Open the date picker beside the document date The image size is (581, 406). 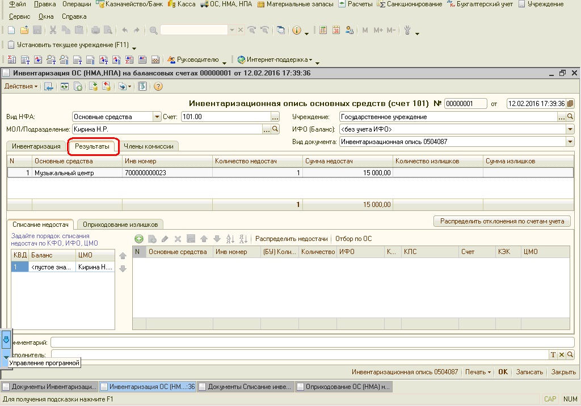(x=570, y=104)
